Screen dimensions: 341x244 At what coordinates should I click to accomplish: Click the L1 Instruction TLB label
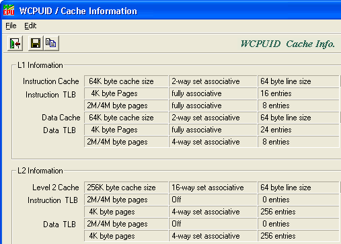click(x=50, y=95)
